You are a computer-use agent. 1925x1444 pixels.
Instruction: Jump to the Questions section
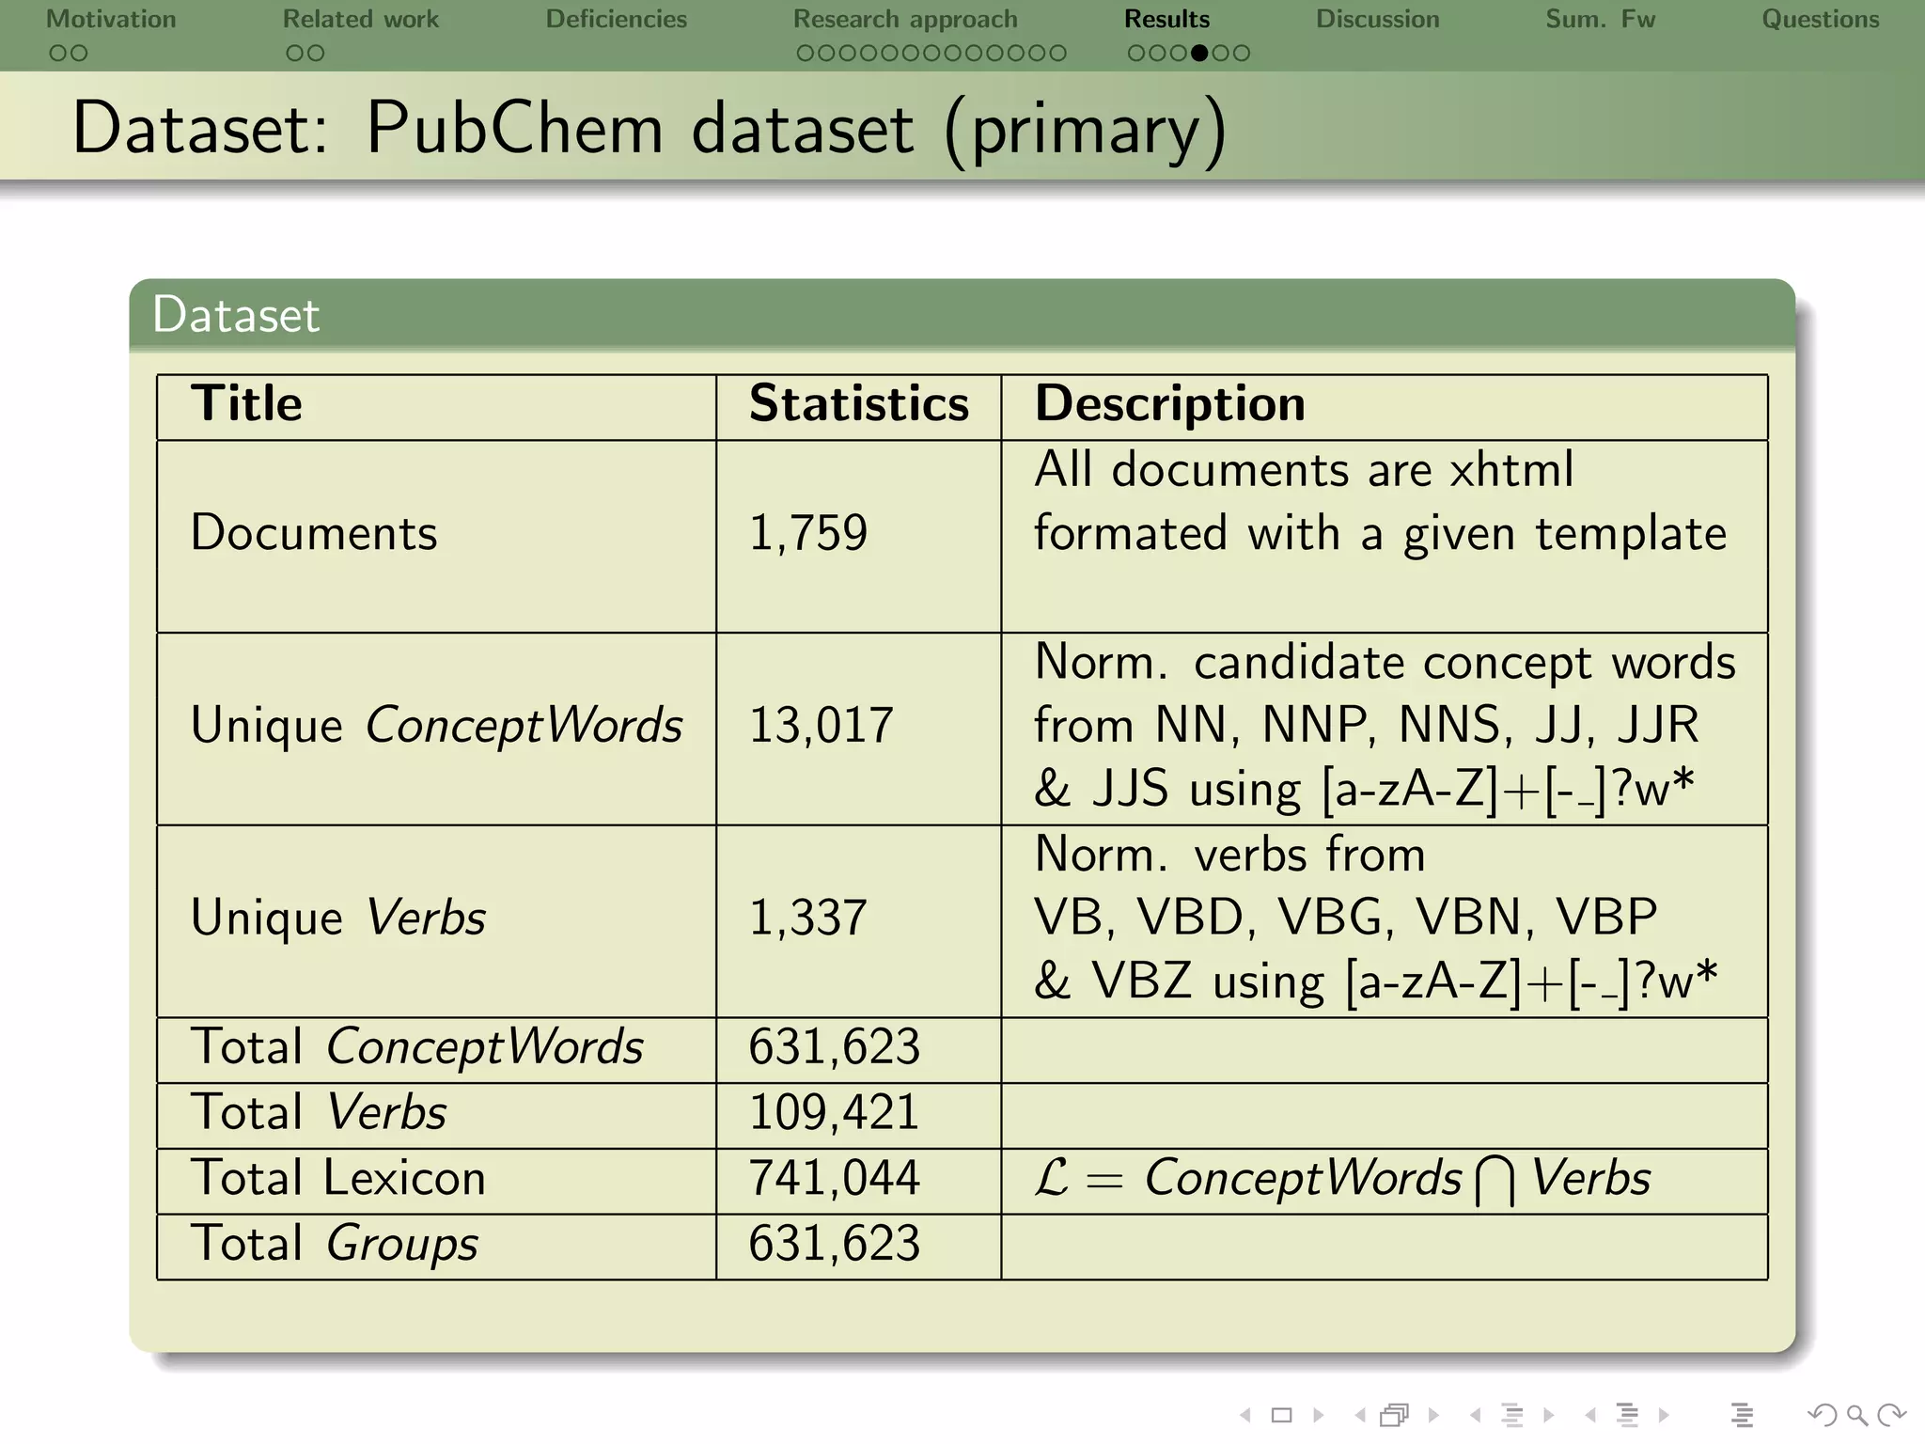coord(1821,19)
